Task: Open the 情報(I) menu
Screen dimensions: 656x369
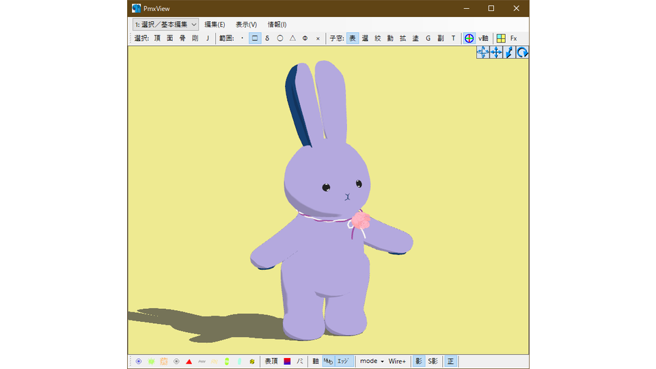Action: click(x=277, y=25)
